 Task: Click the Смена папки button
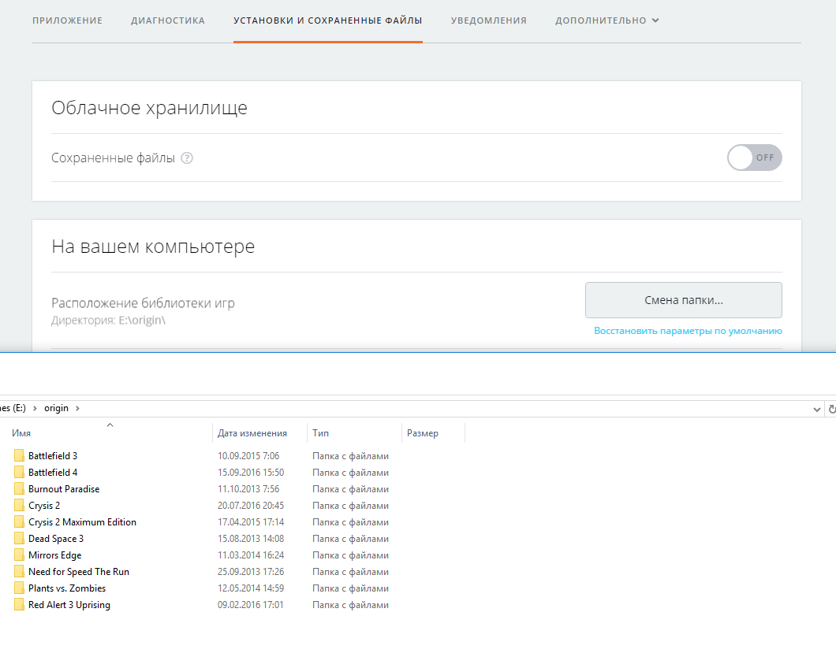click(x=684, y=300)
